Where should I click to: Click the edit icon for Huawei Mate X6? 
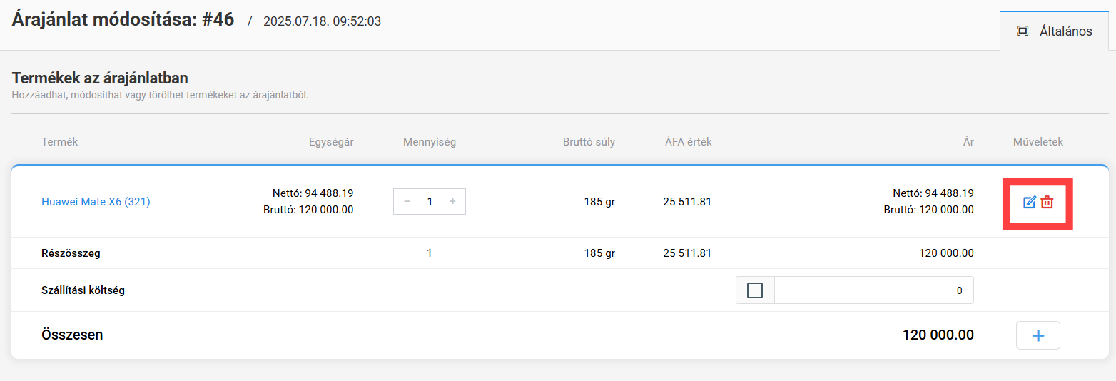(x=1029, y=202)
